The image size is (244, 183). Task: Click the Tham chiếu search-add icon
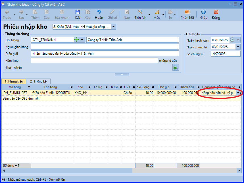tap(176, 67)
